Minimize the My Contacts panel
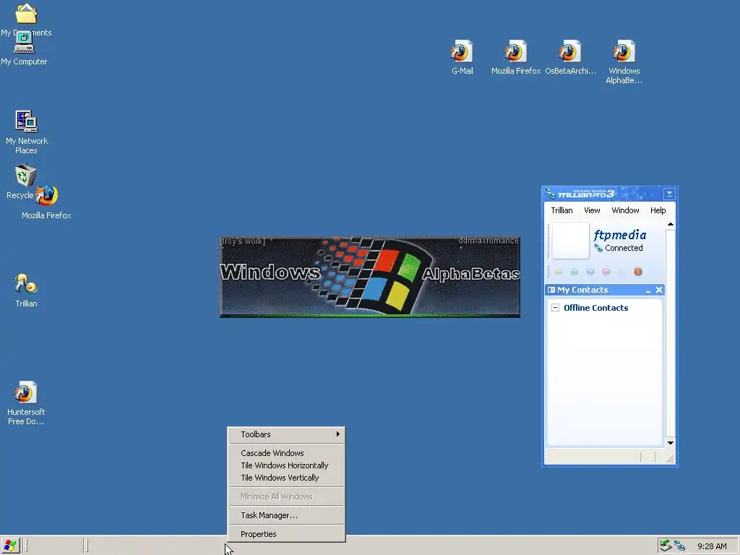The image size is (740, 555). click(648, 291)
